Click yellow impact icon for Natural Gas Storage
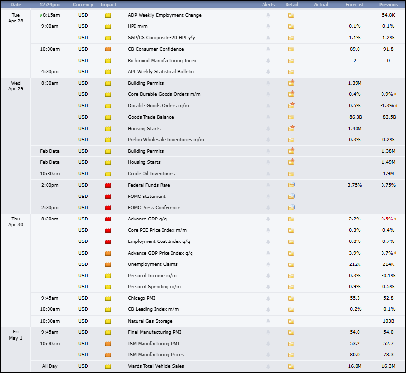 click(x=108, y=321)
